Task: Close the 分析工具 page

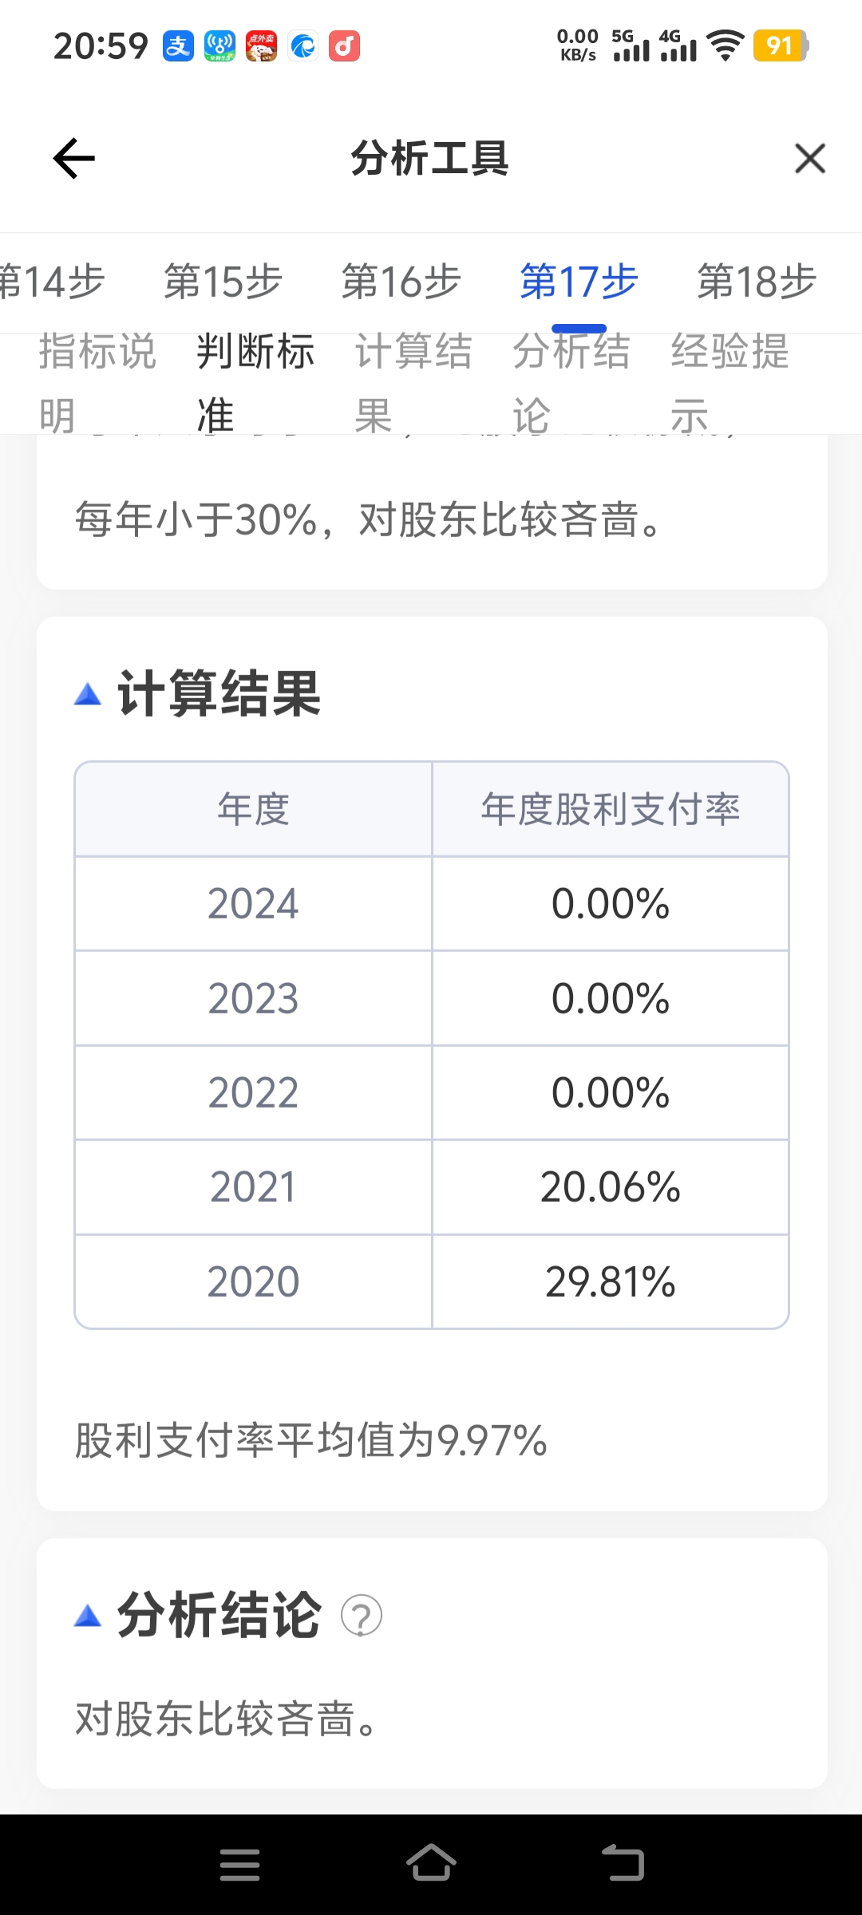Action: (810, 158)
